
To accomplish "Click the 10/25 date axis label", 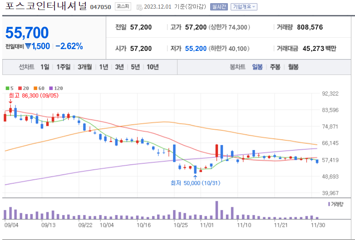I will tap(180, 225).
